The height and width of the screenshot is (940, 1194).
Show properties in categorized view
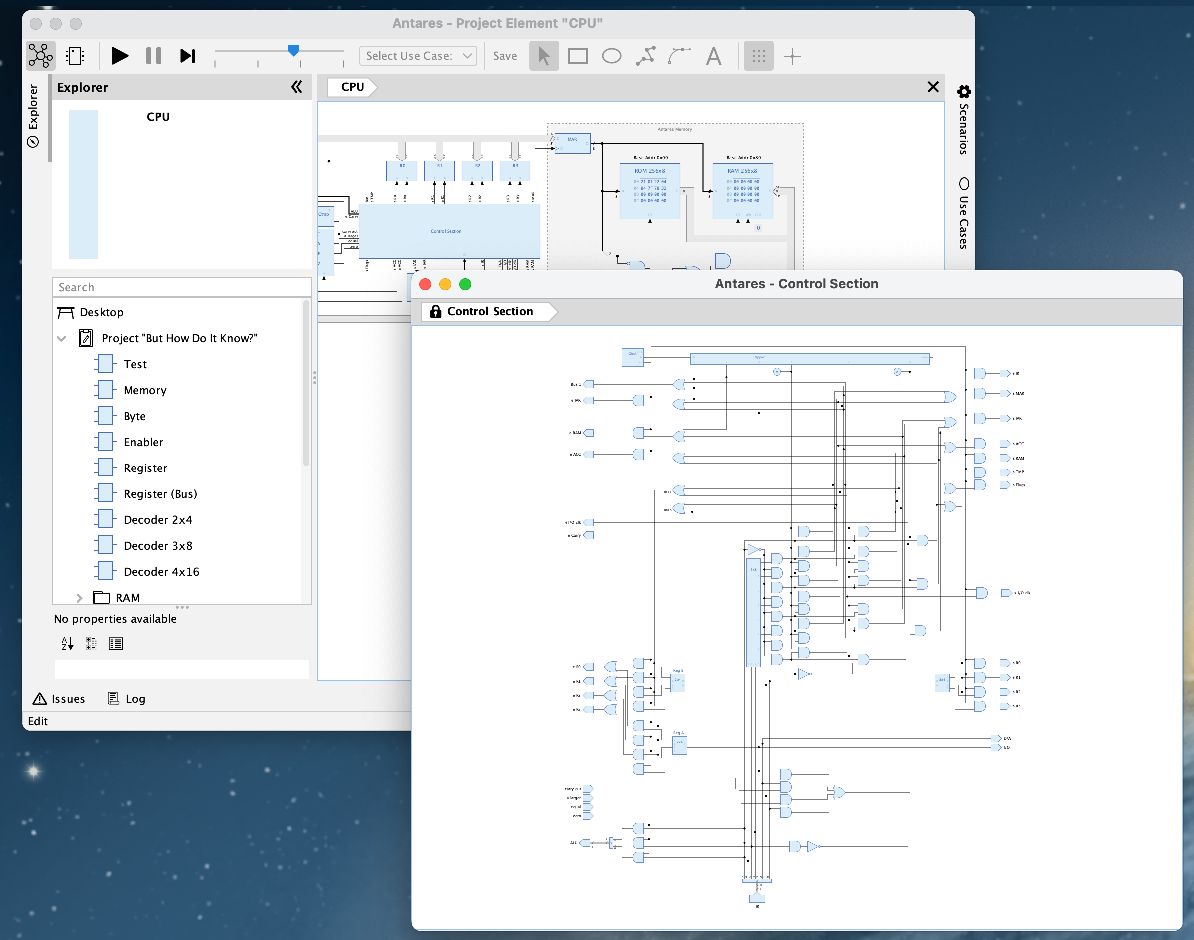pos(91,643)
